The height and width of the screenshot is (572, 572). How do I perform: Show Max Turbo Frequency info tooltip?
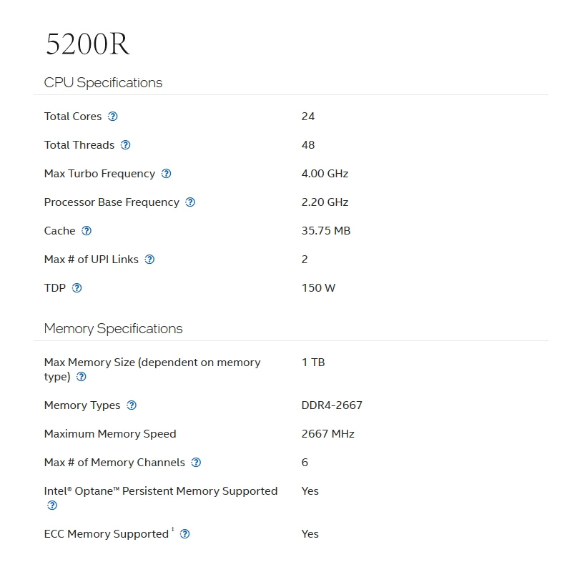pyautogui.click(x=167, y=174)
